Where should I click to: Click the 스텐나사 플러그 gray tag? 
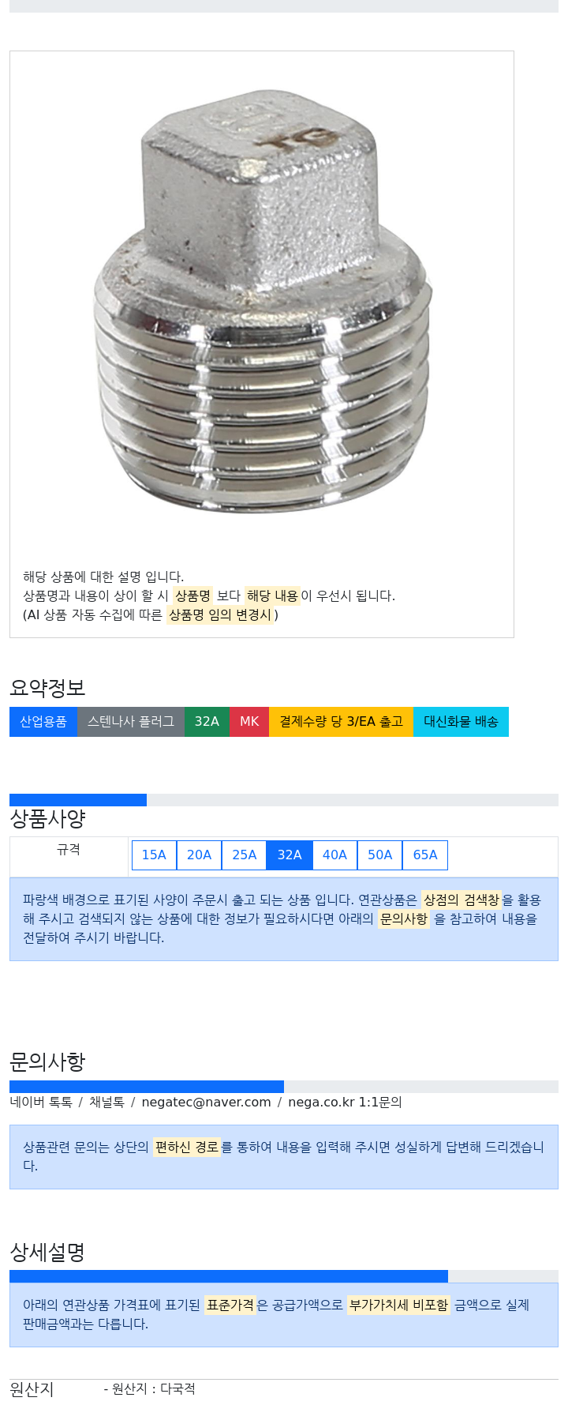[131, 722]
